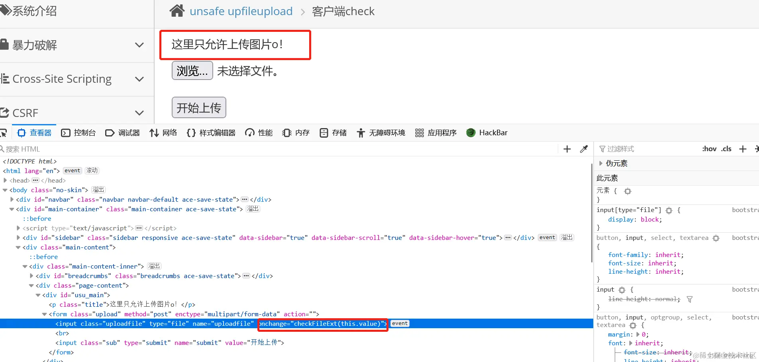
Task: Click the plus icon to add new rule
Action: pyautogui.click(x=743, y=149)
